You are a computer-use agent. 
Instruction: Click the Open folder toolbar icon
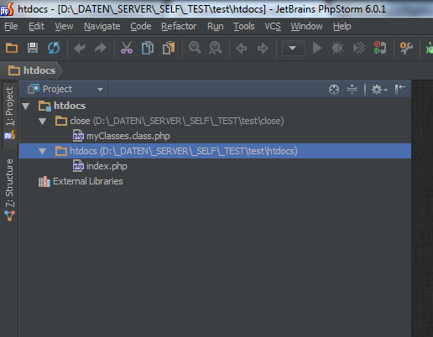[x=12, y=48]
